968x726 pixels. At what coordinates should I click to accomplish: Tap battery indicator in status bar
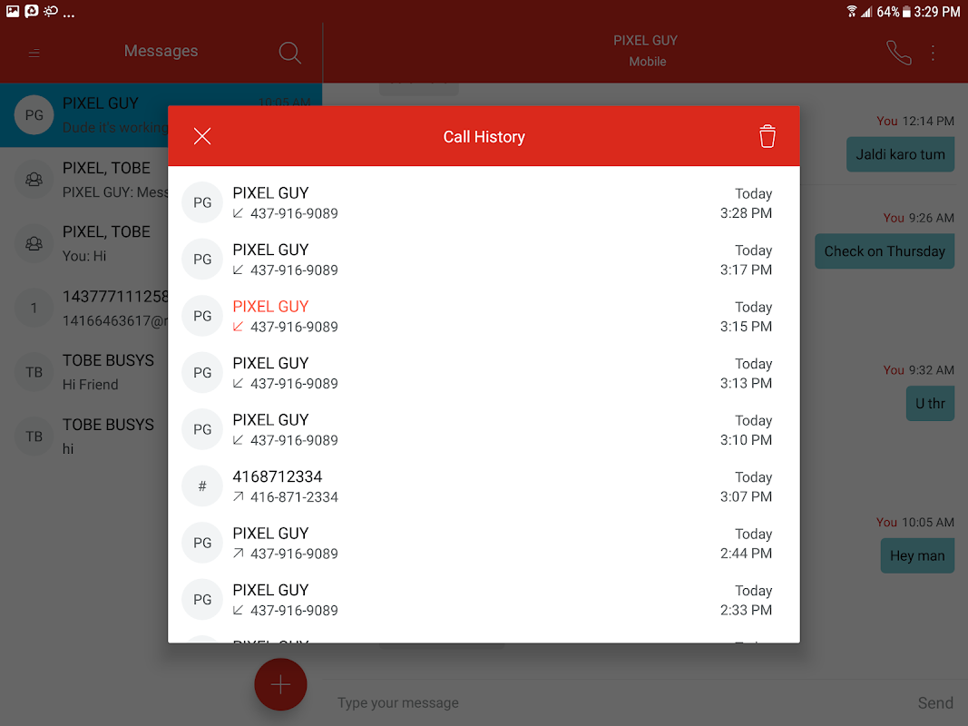[906, 12]
